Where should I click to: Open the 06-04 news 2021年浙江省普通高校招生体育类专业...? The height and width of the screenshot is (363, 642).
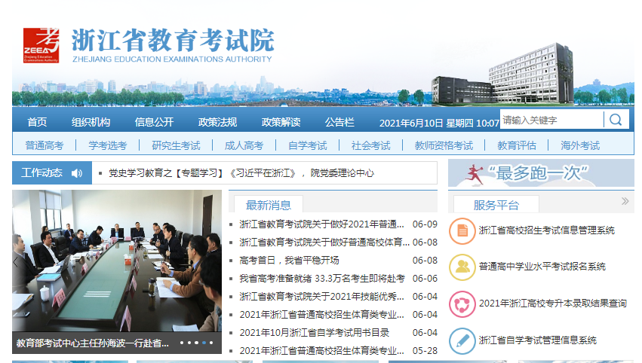pyautogui.click(x=322, y=314)
